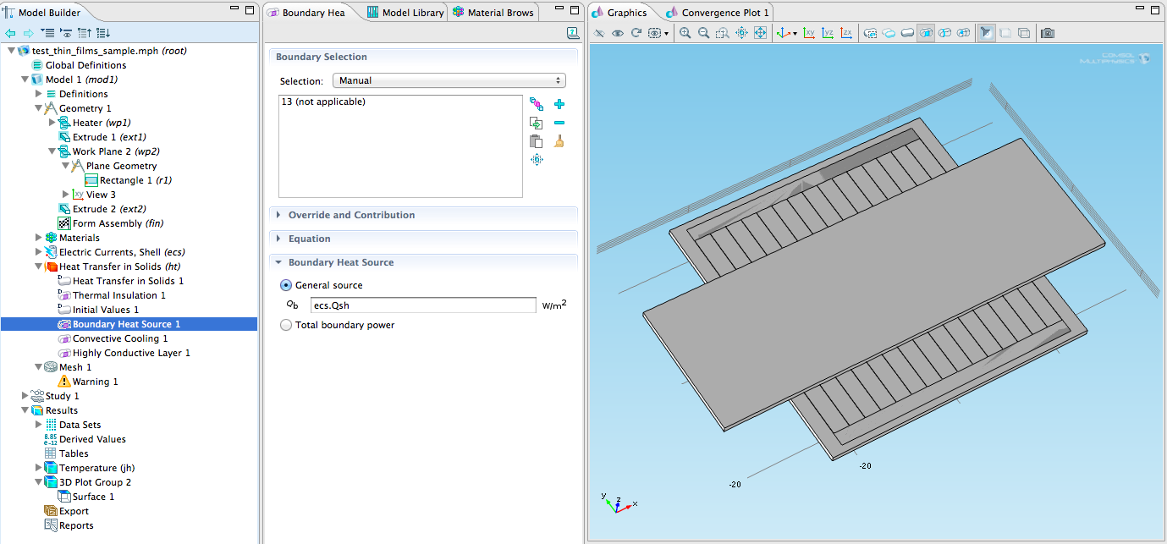Expand the Override and Contribution section
This screenshot has height=544, width=1167.
coord(351,215)
